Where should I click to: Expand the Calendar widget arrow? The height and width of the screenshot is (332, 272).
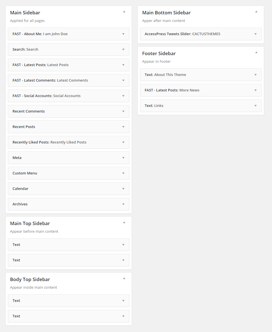pos(123,189)
